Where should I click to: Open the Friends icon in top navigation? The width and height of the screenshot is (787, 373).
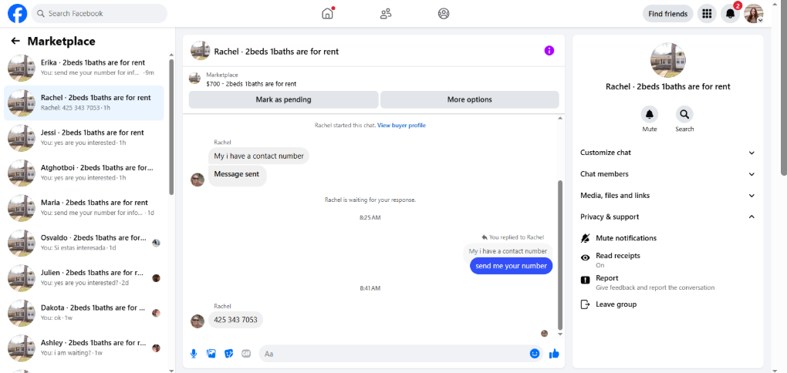[x=386, y=14]
